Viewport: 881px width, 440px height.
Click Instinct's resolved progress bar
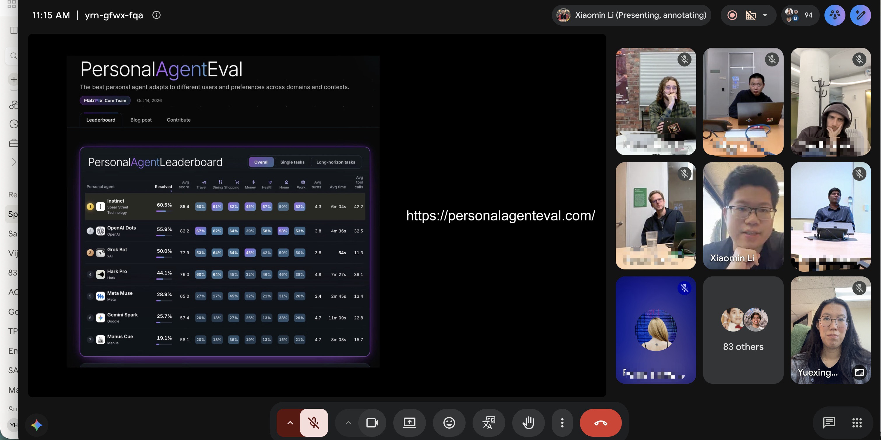click(164, 211)
